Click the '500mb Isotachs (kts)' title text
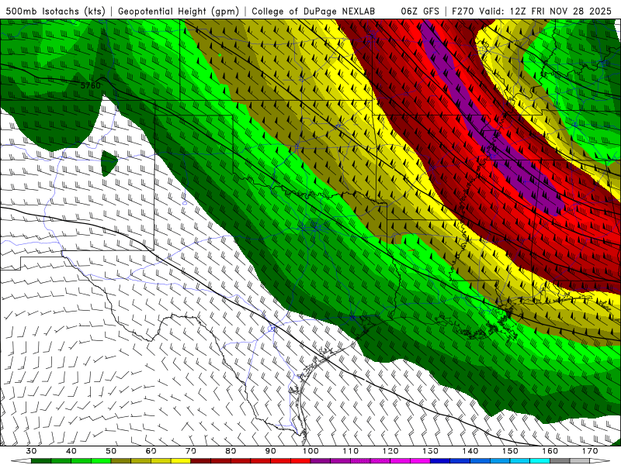621x465 pixels. pos(55,11)
